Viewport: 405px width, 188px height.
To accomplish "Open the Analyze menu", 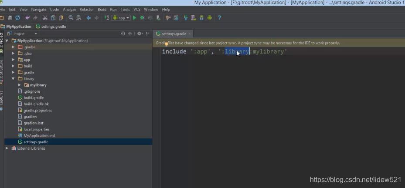I will pyautogui.click(x=69, y=9).
